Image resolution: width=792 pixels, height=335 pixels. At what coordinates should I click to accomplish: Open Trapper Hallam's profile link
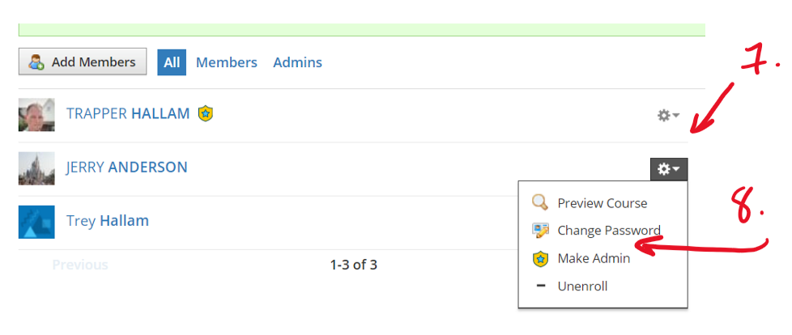[128, 114]
